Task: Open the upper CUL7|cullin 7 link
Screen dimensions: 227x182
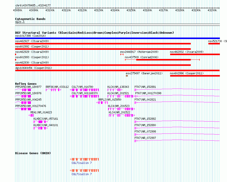Action: 82,163
